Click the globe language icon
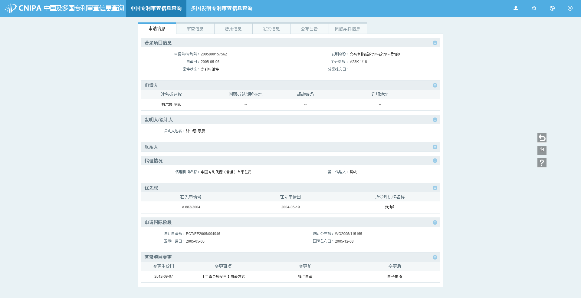The image size is (581, 298). click(552, 8)
